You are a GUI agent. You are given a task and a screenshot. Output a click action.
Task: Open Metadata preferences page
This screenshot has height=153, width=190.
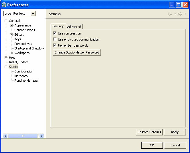[x=21, y=76]
